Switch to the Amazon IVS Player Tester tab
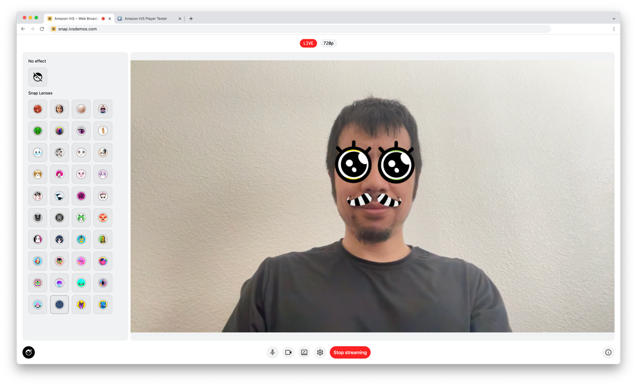 [x=147, y=18]
